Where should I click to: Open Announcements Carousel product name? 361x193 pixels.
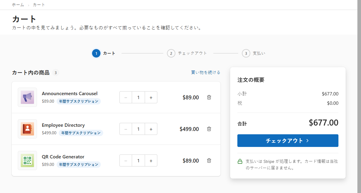click(69, 93)
